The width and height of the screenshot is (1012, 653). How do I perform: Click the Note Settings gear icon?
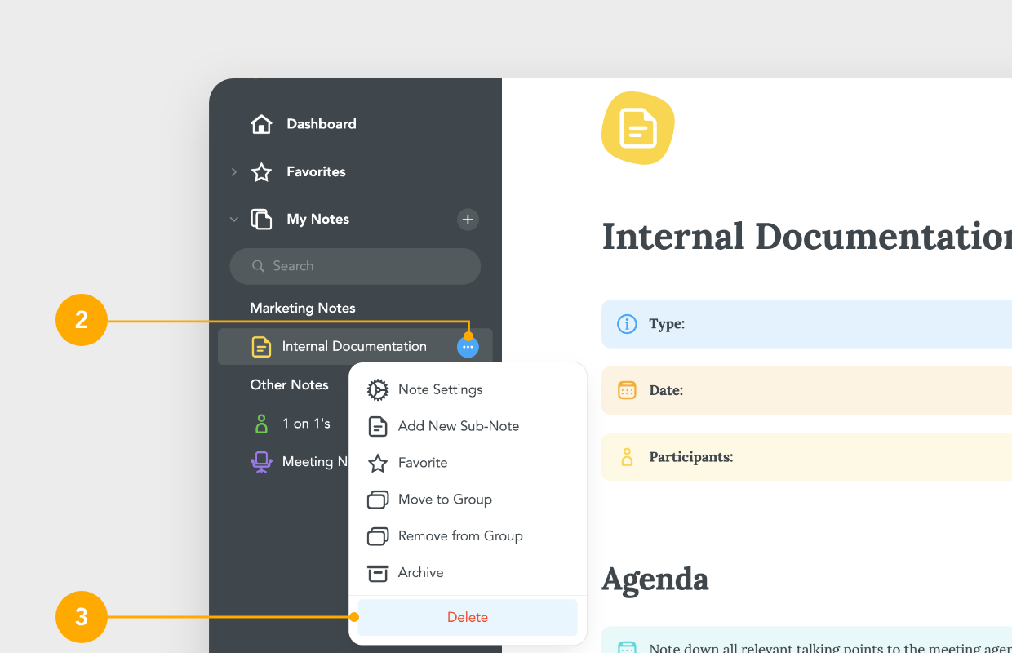378,389
